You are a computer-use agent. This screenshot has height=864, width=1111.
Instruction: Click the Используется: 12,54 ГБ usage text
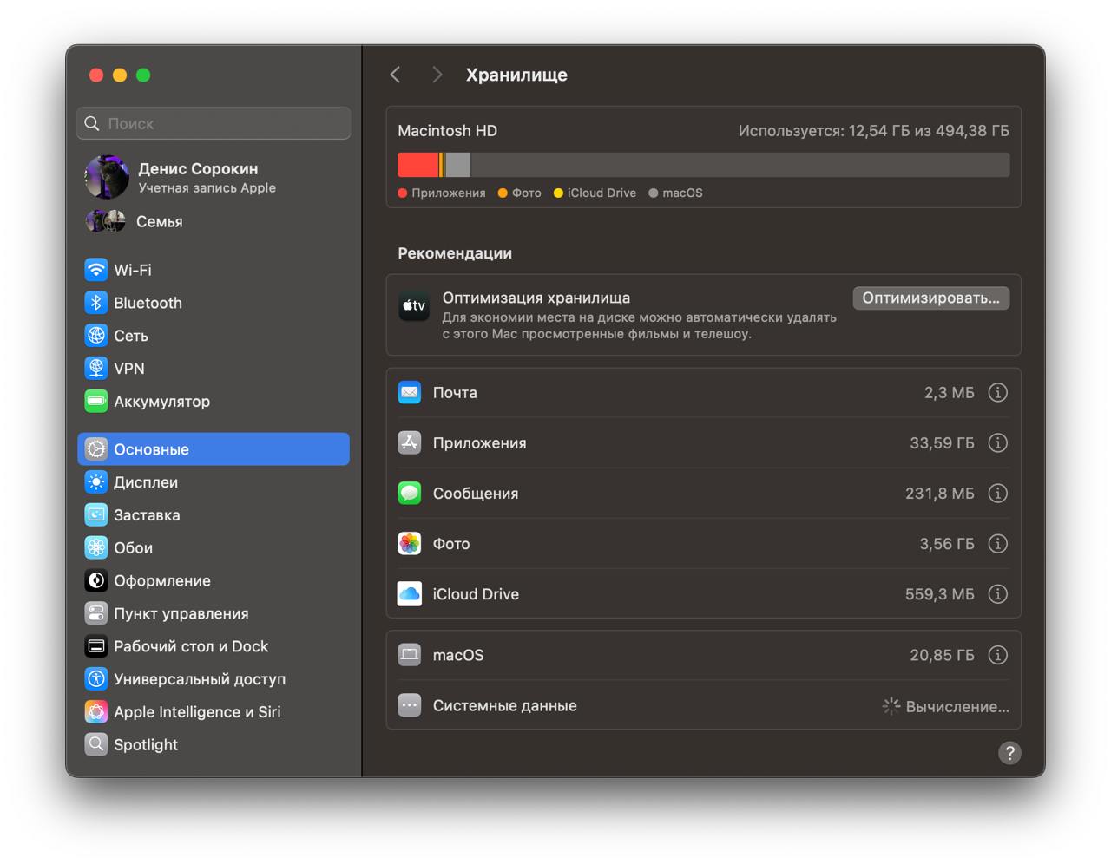click(874, 131)
